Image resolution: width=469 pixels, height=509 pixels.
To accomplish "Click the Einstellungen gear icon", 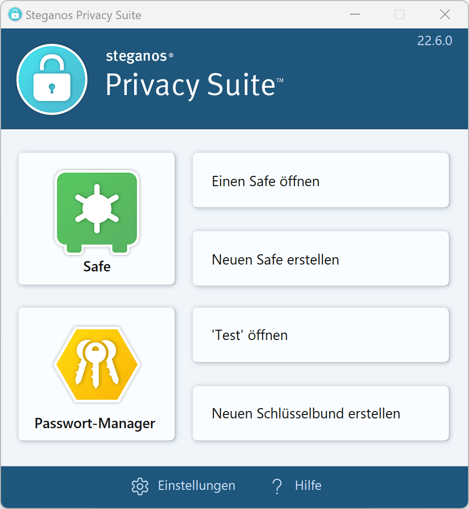I will tap(140, 485).
